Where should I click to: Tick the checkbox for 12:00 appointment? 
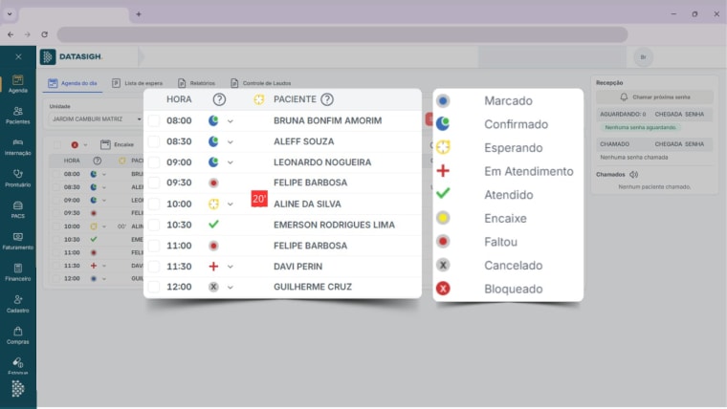click(x=154, y=287)
